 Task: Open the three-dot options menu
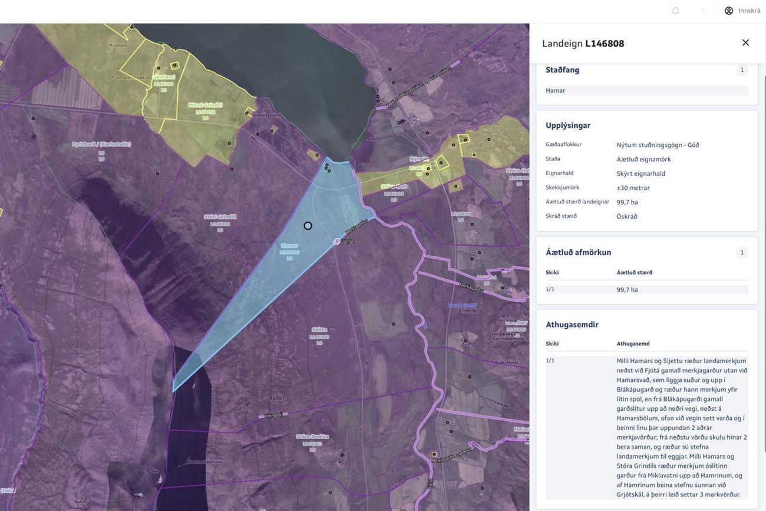(x=703, y=11)
